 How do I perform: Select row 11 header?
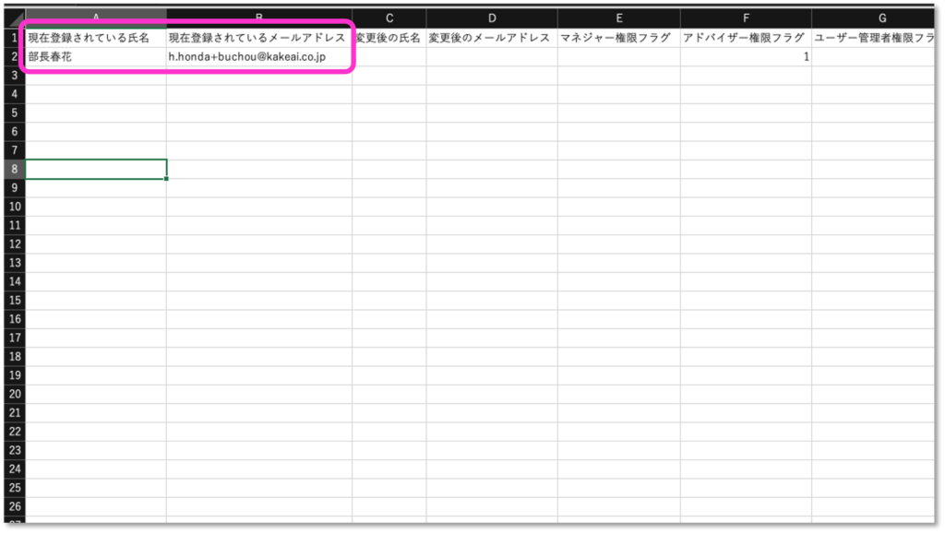pos(15,225)
